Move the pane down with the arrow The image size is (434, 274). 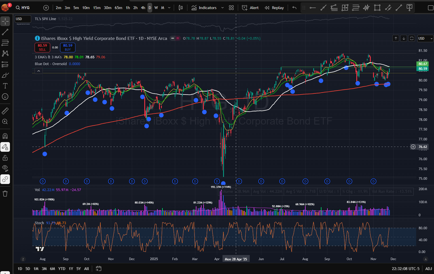404,38
